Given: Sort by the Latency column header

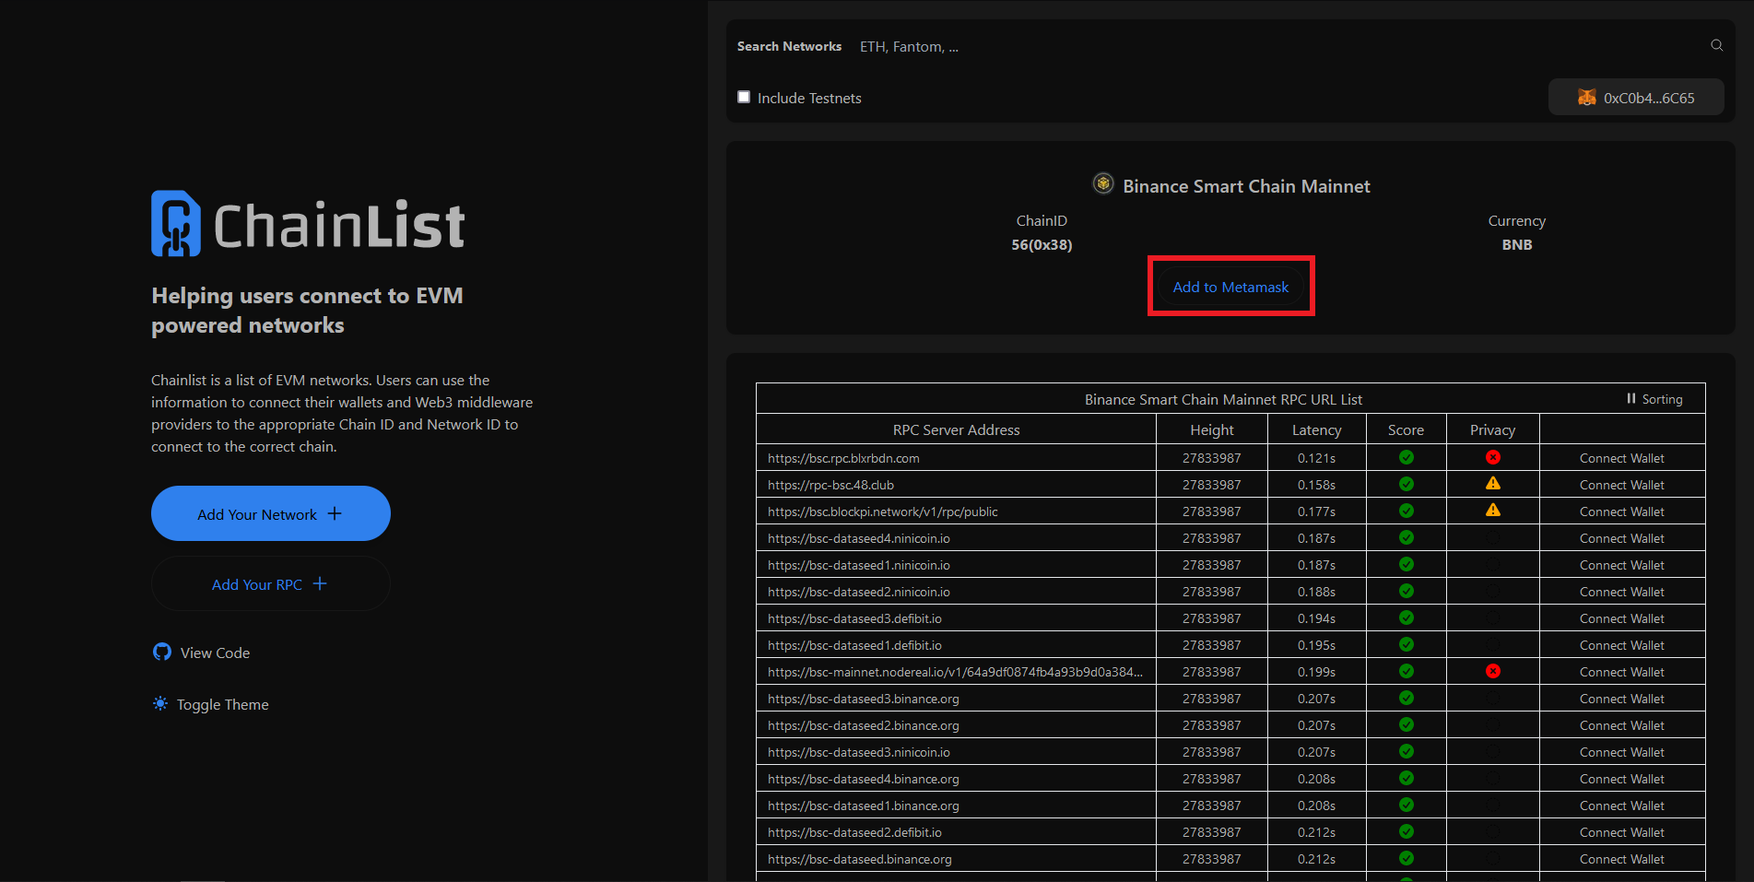Looking at the screenshot, I should 1315,429.
